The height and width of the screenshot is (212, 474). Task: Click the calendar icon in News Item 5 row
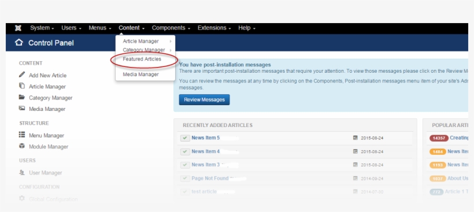click(355, 138)
